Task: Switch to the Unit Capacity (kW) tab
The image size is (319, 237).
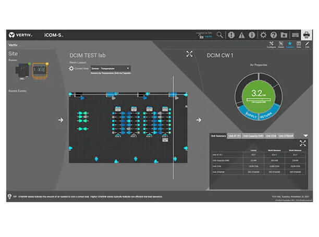Action: tap(253, 136)
